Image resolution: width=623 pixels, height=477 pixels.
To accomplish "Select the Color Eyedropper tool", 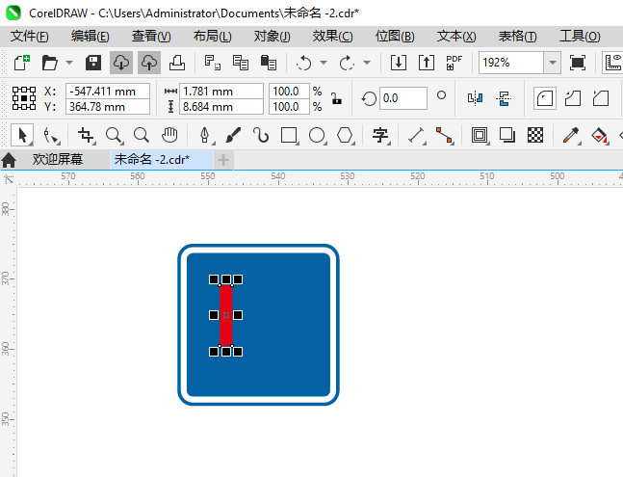I will (x=571, y=135).
